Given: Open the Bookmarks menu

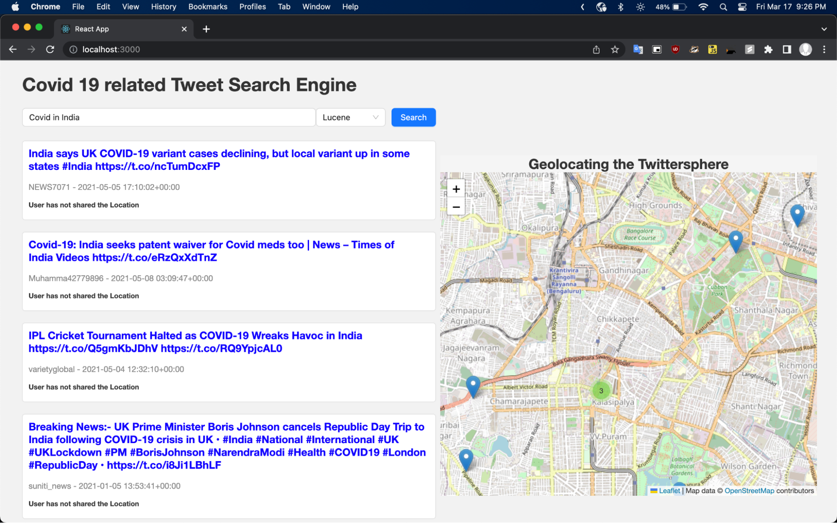Looking at the screenshot, I should 208,7.
